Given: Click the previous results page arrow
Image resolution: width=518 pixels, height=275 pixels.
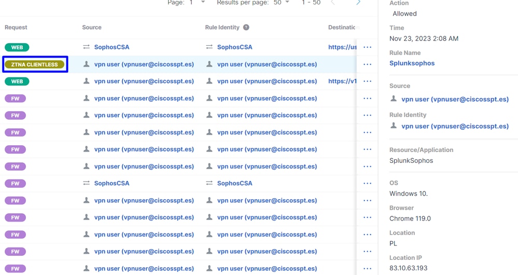Looking at the screenshot, I should (333, 3).
